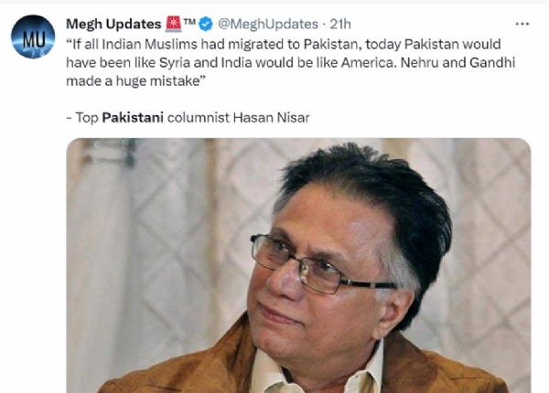Open the three-dot more options menu

coord(522,24)
